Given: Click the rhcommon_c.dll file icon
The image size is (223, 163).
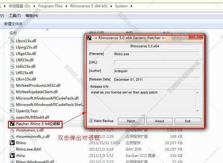Looking at the screenshot, I should pyautogui.click(x=12, y=130).
